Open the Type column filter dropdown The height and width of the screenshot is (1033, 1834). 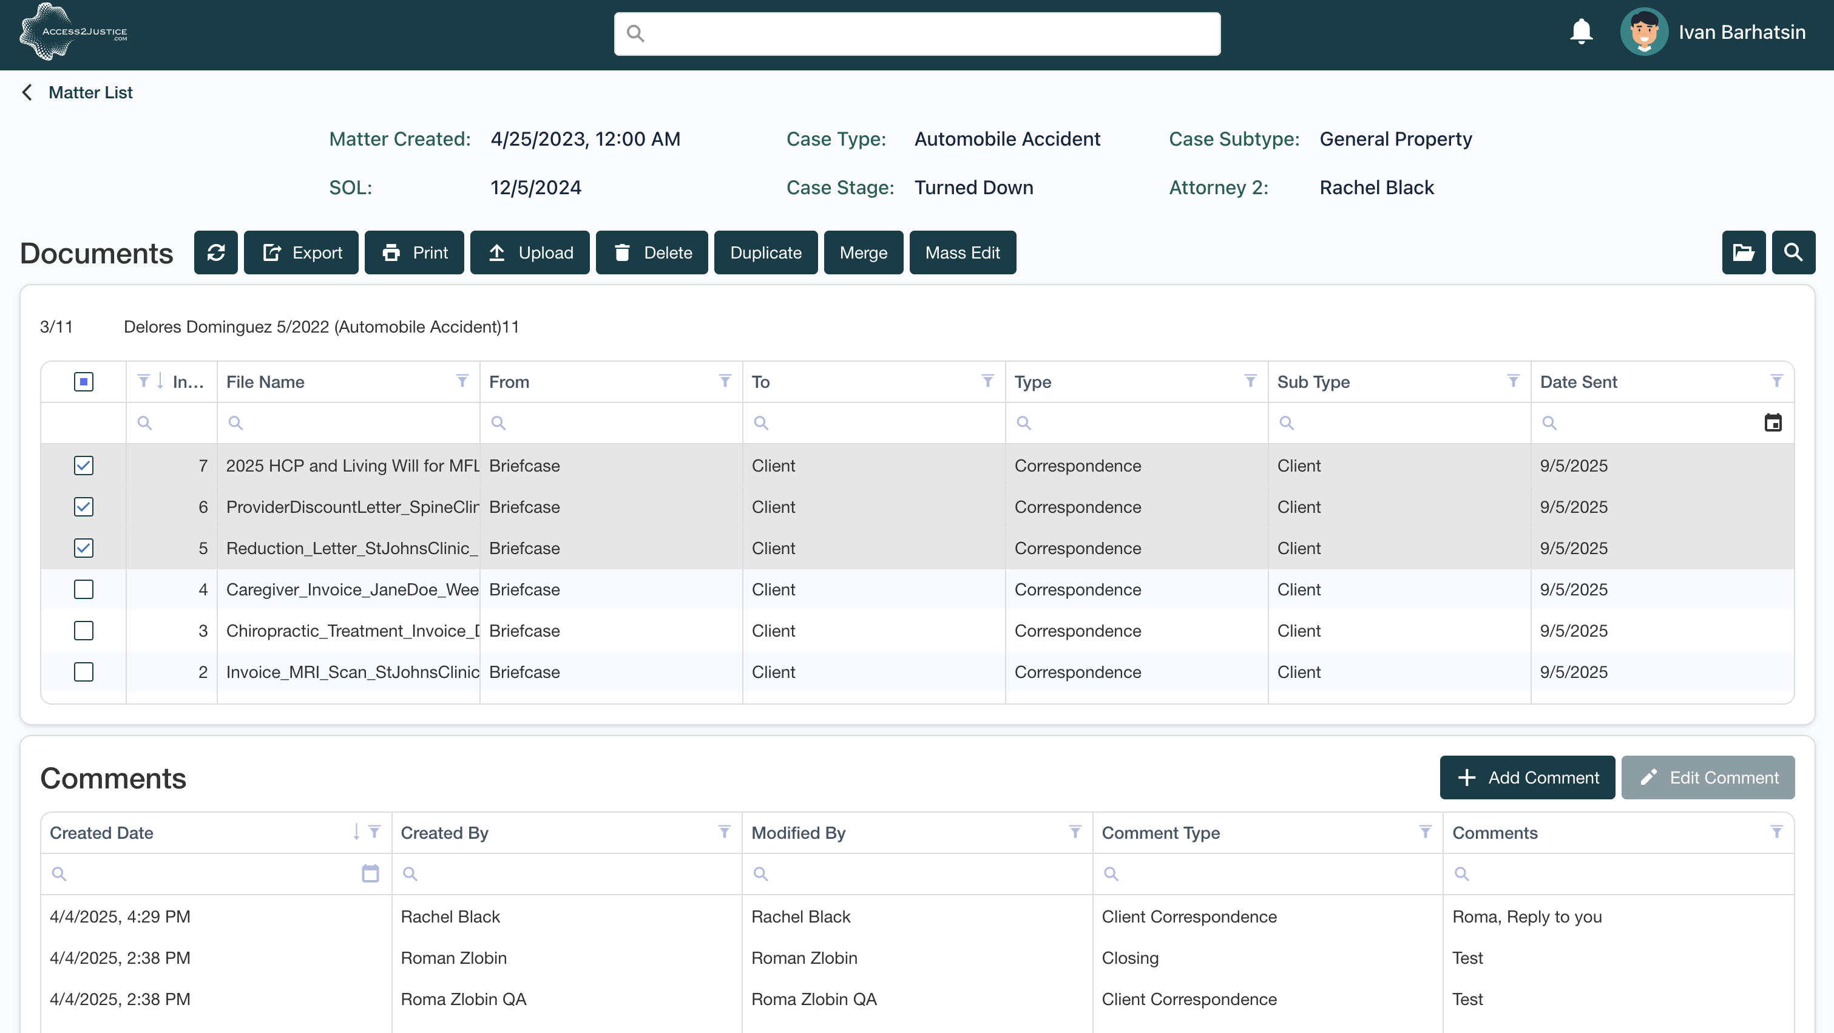1250,382
